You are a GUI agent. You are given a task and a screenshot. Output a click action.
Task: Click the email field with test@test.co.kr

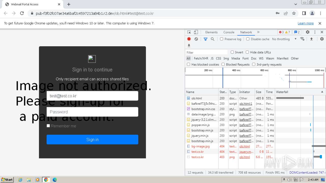(x=92, y=96)
